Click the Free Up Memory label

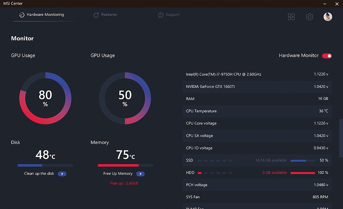pos(118,174)
